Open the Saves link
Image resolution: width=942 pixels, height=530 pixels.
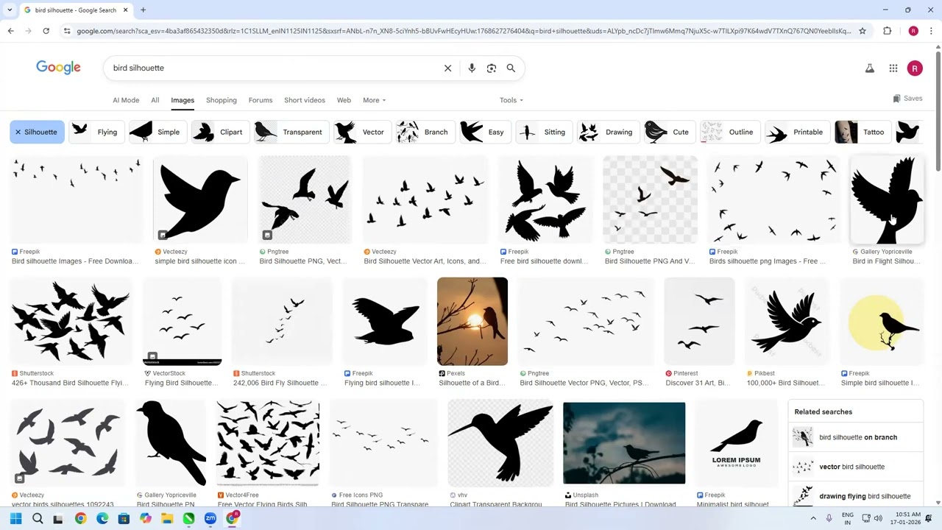[x=907, y=99]
